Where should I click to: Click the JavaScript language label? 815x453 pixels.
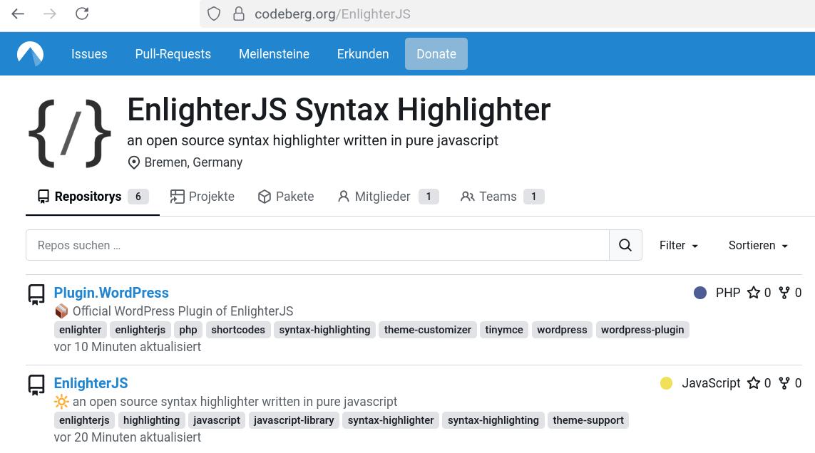[711, 383]
